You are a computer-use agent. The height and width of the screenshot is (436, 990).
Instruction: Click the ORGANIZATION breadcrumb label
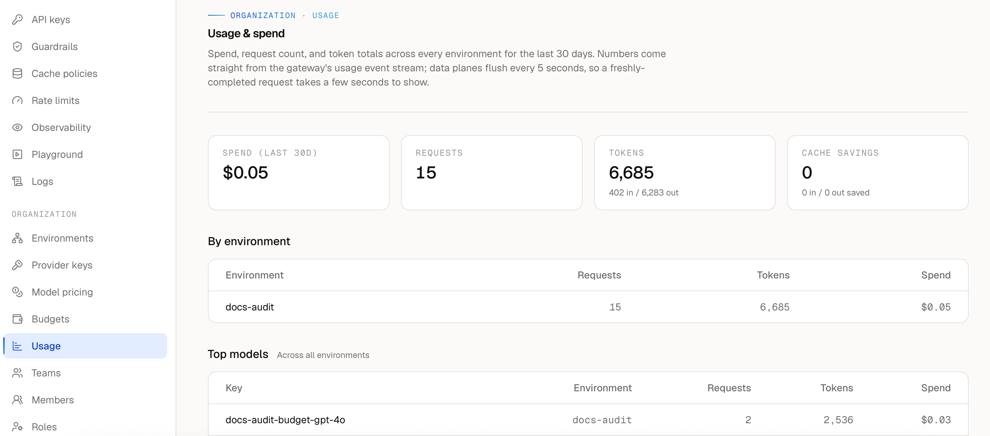(263, 15)
